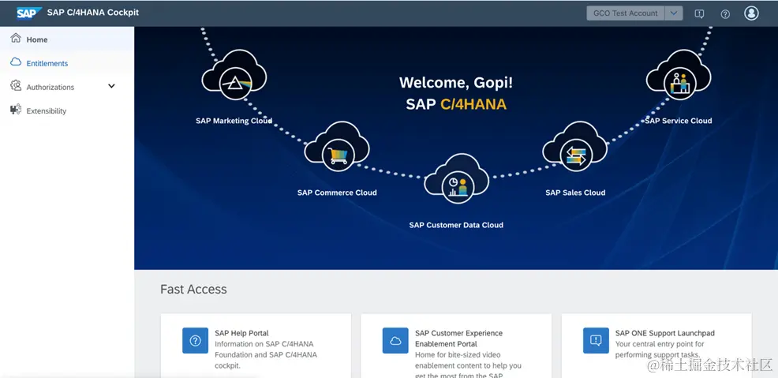Click the SAP C/4HANA Cockpit title
The height and width of the screenshot is (378, 778).
click(x=93, y=13)
